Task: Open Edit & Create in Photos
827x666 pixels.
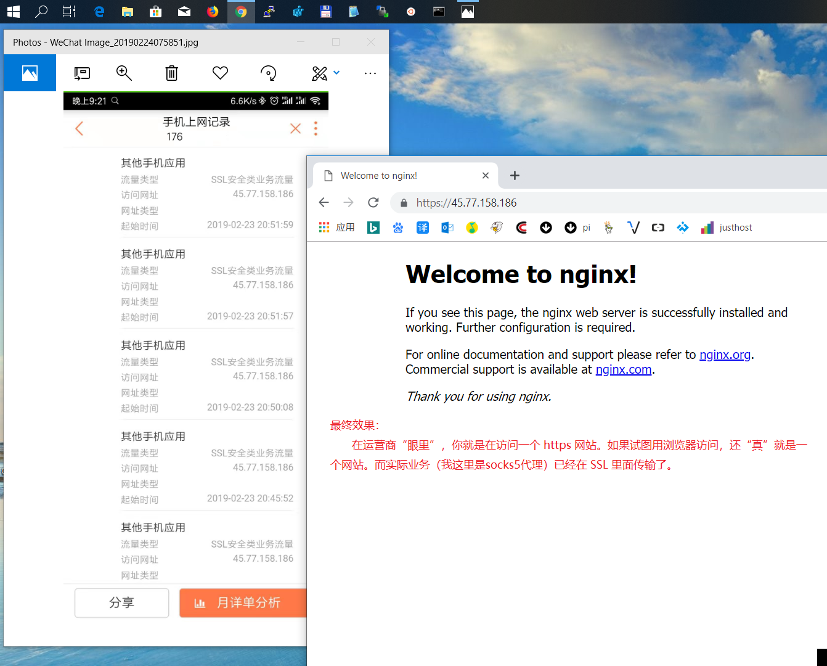Action: (320, 73)
